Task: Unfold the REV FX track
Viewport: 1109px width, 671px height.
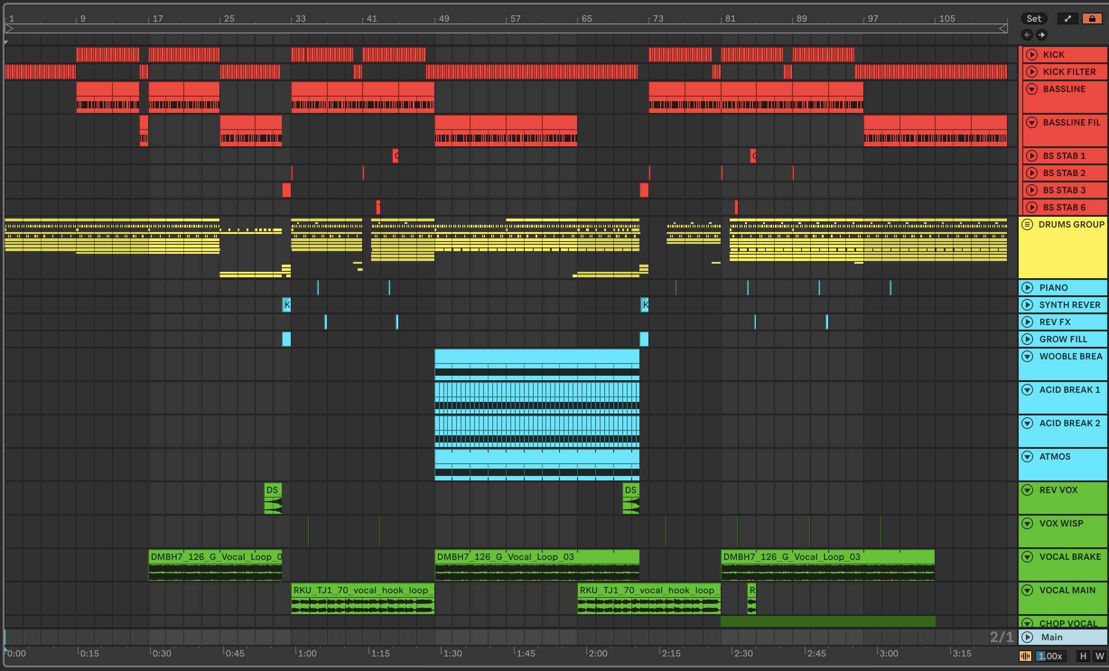Action: [1027, 322]
